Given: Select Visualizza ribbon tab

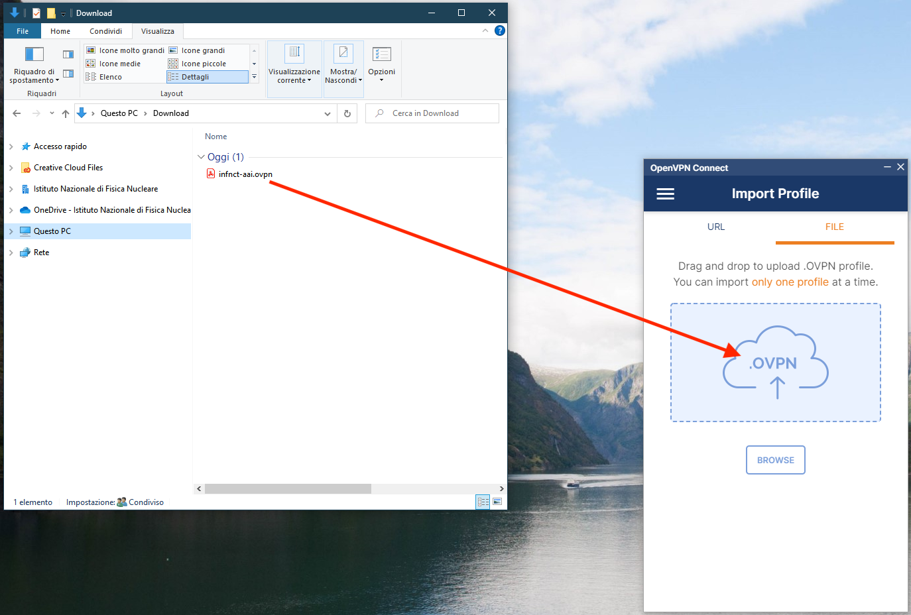Looking at the screenshot, I should point(158,31).
